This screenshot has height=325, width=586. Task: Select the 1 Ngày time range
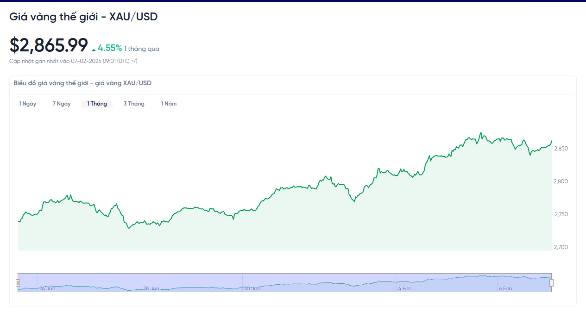pos(27,104)
